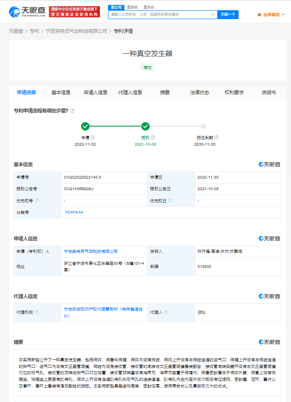Click help icon next to 优先权号
The height and width of the screenshot is (402, 291).
click(37, 201)
